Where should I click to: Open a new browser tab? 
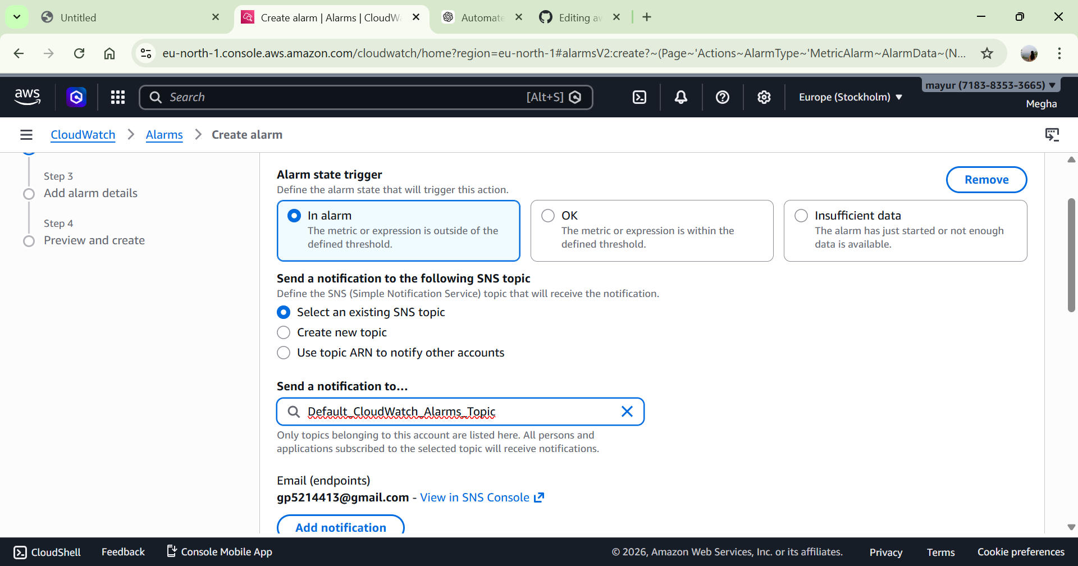pos(647,17)
